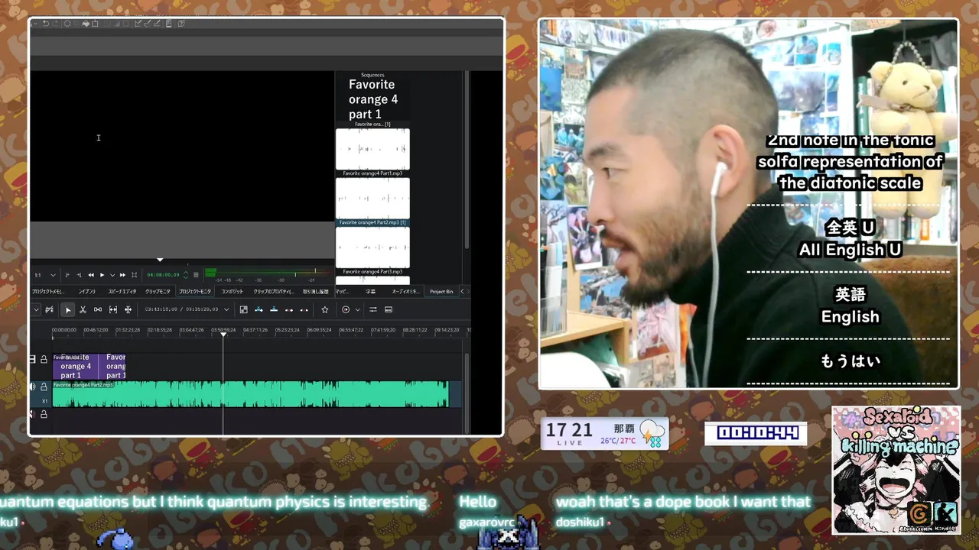Select Favorite orange4 Part2.mp3 [1] bin item
Image resolution: width=979 pixels, height=550 pixels.
point(372,202)
